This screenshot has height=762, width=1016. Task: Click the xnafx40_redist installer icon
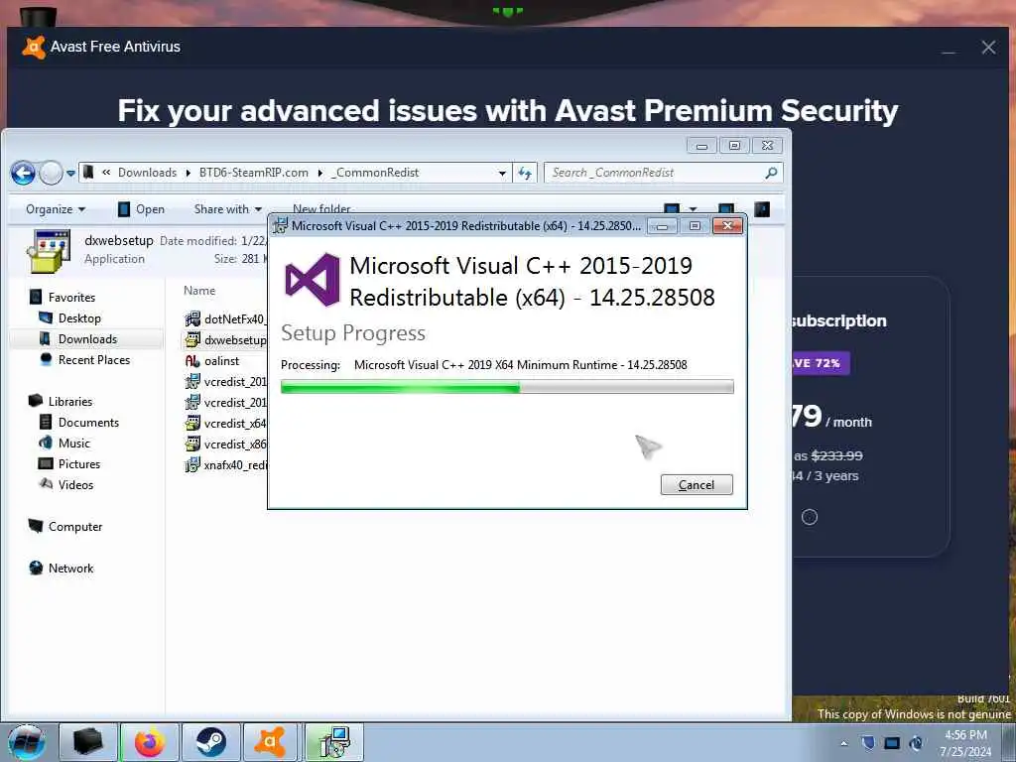[192, 464]
